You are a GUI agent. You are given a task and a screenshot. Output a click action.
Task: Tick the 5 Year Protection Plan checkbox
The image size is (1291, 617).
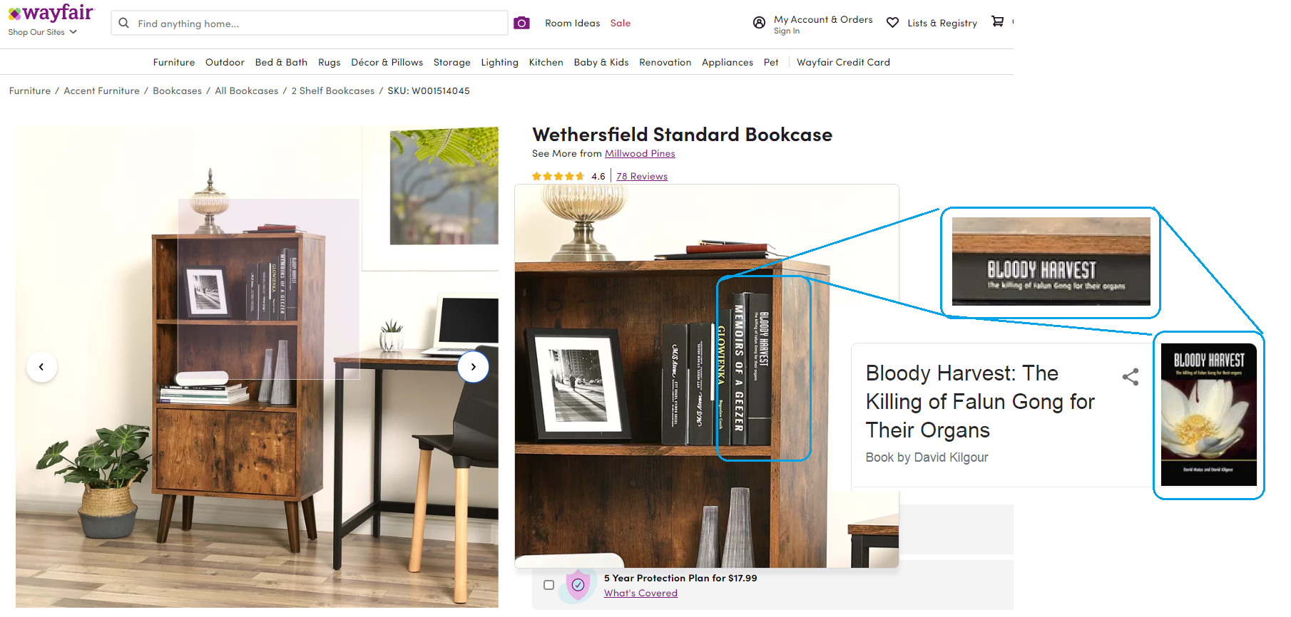(x=548, y=585)
